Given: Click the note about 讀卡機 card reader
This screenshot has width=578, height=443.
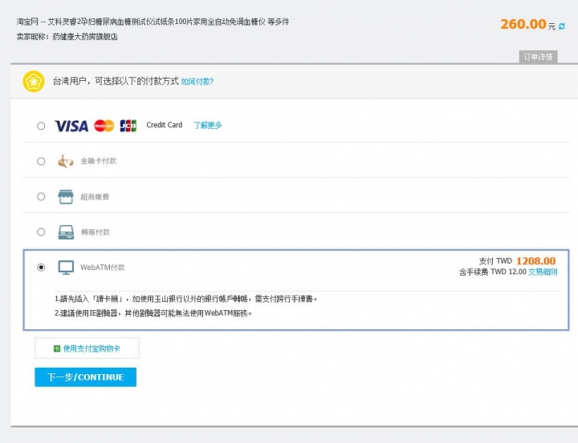Looking at the screenshot, I should (185, 299).
